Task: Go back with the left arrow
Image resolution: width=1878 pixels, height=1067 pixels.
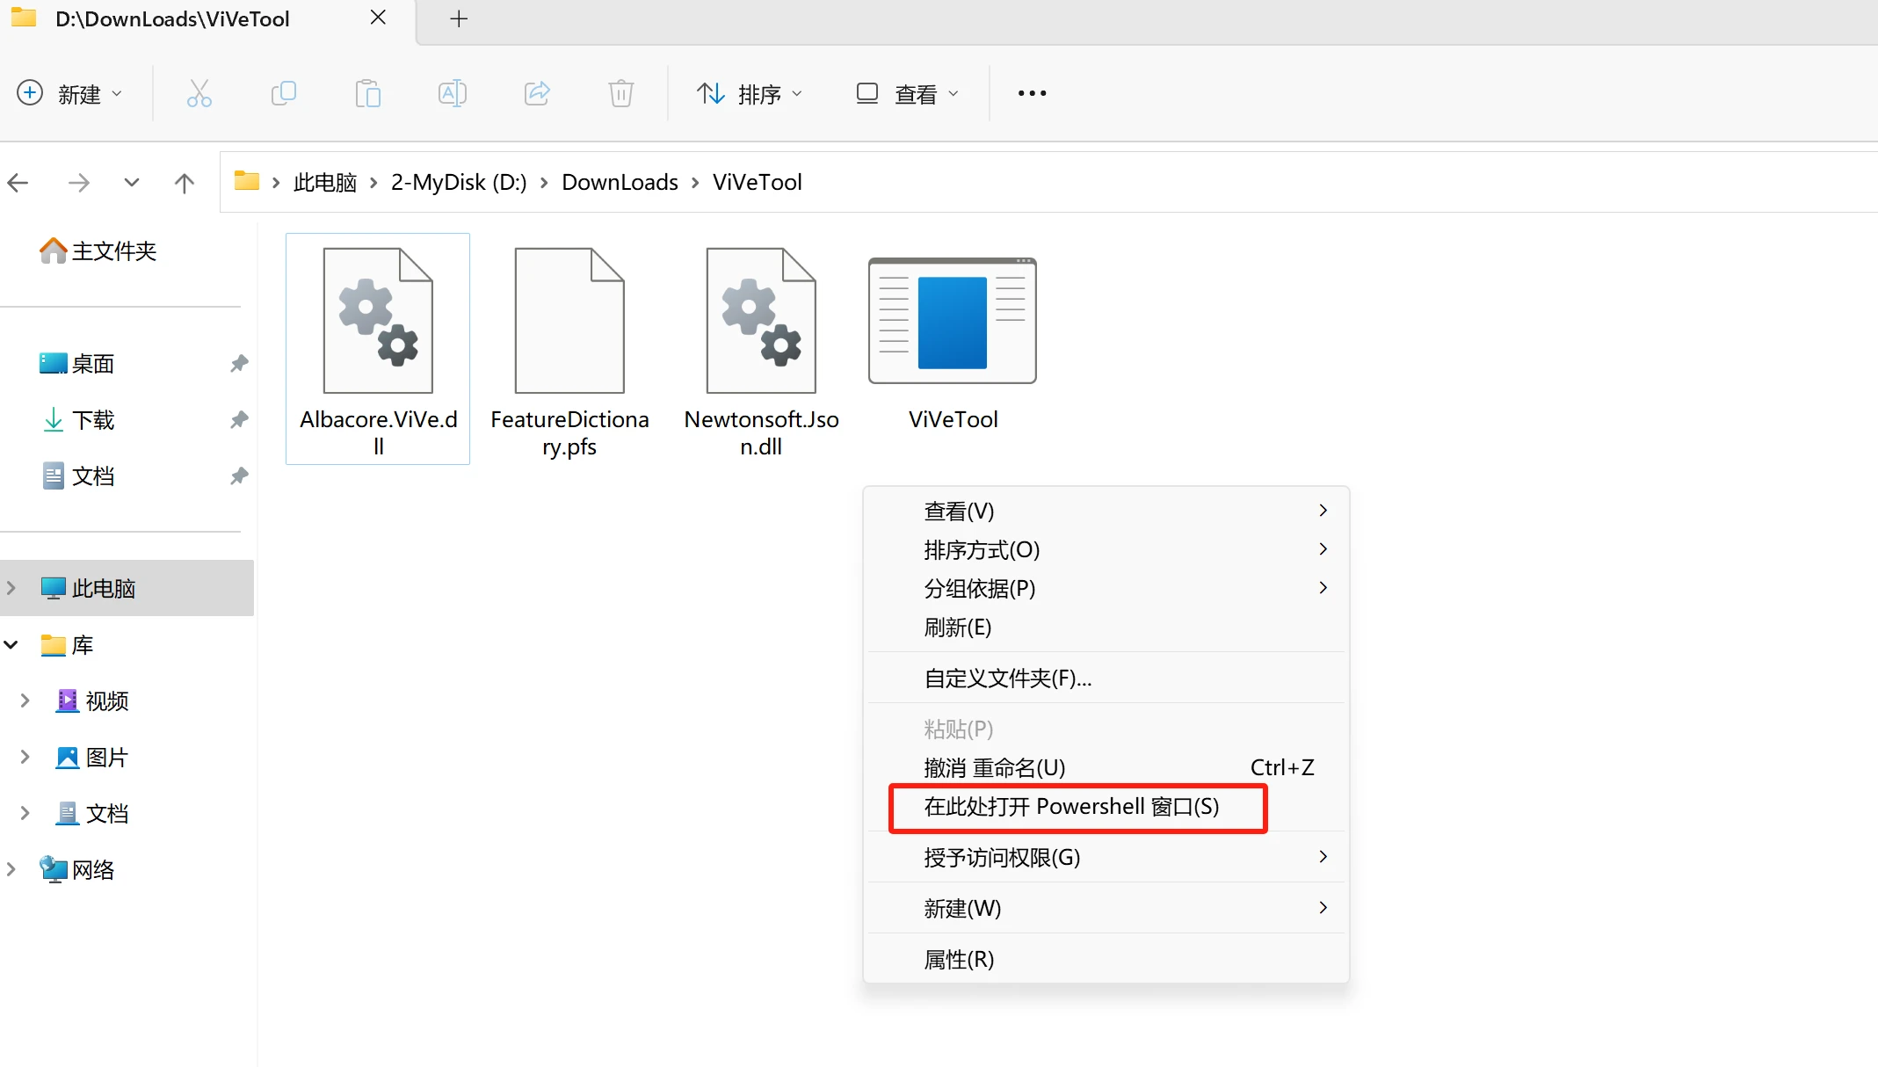Action: click(x=18, y=183)
